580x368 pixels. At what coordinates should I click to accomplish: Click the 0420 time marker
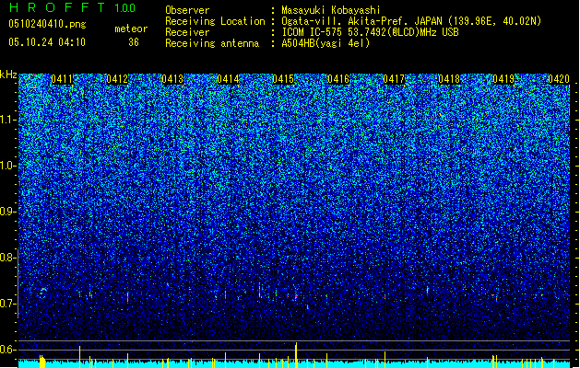(559, 79)
